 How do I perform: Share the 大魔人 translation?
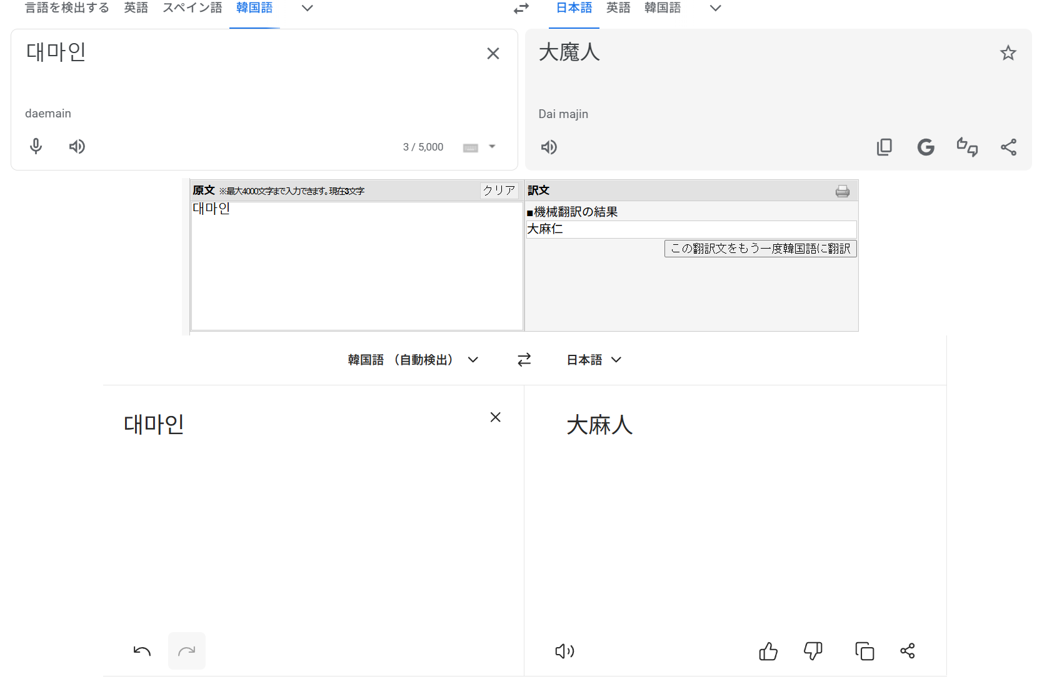point(1008,147)
